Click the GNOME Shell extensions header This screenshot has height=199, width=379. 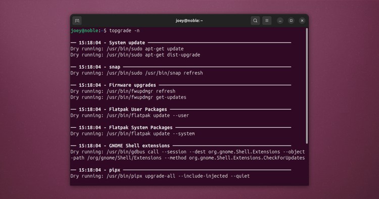point(139,146)
